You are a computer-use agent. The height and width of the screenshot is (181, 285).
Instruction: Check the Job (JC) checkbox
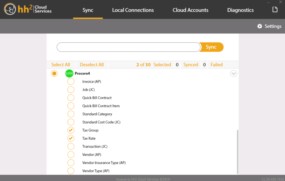[x=71, y=90]
